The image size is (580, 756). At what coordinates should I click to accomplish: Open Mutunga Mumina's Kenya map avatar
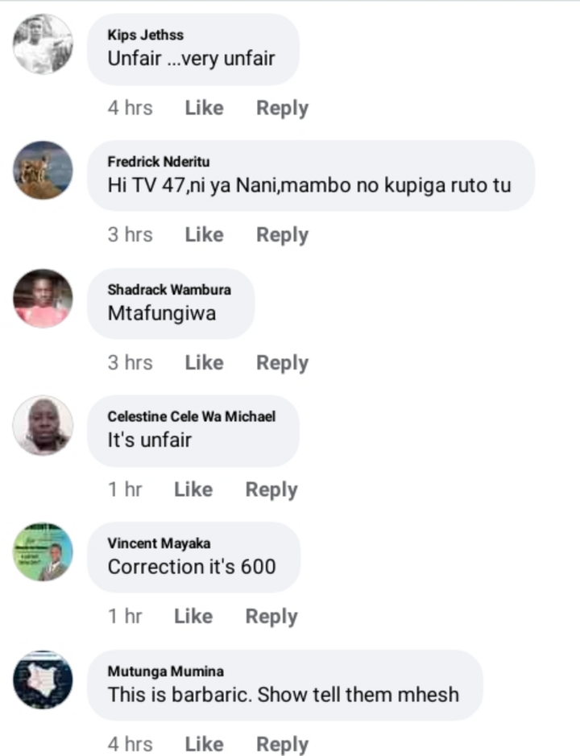coord(43,680)
